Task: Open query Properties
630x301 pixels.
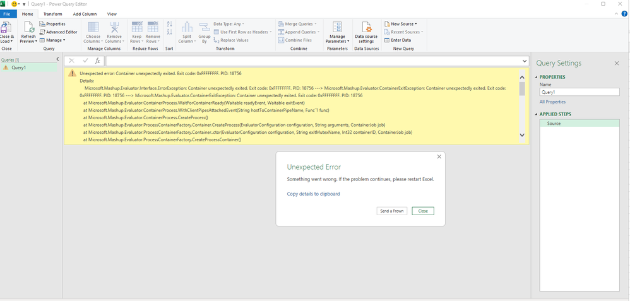Action: click(x=52, y=24)
